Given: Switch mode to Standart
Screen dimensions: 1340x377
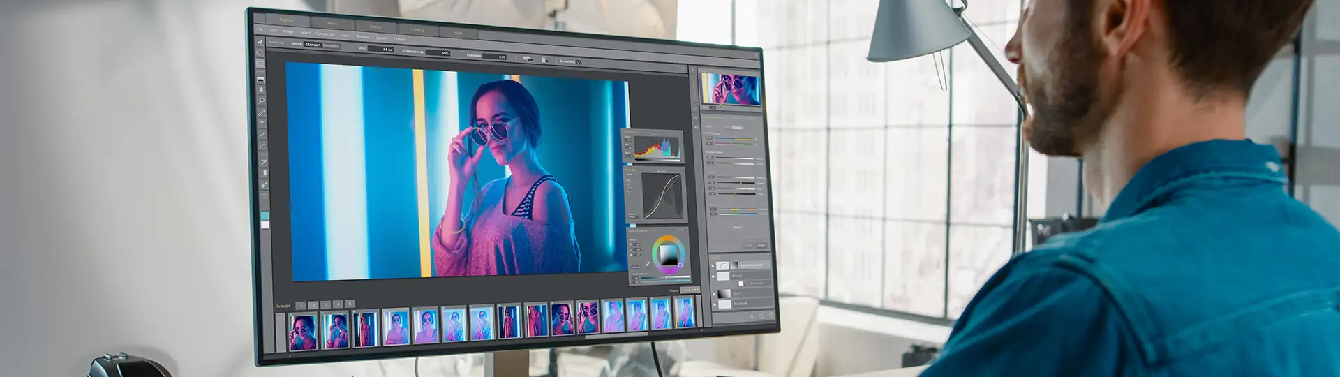Looking at the screenshot, I should click(313, 45).
